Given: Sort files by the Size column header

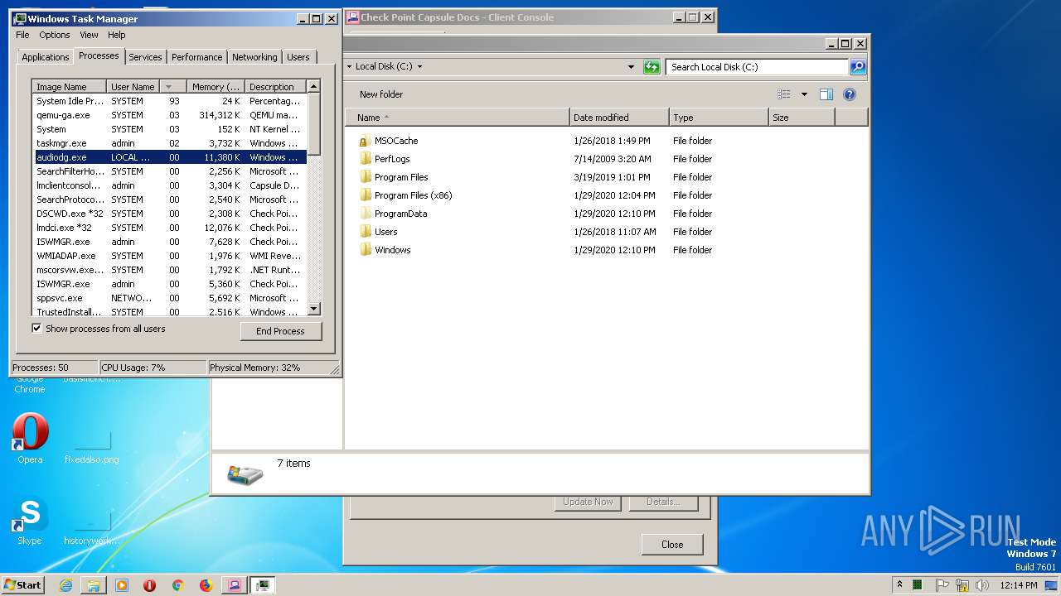Looking at the screenshot, I should click(802, 118).
